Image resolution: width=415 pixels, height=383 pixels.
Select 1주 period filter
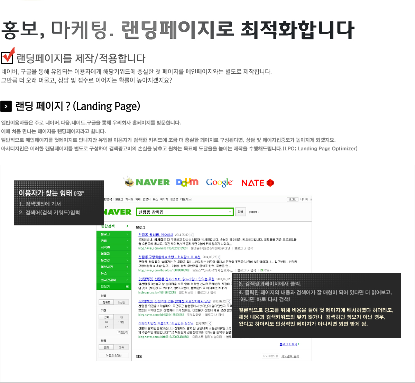tap(106, 322)
